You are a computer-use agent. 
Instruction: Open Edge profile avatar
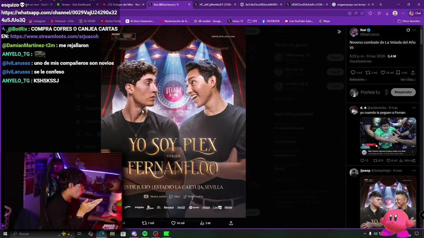(x=395, y=13)
